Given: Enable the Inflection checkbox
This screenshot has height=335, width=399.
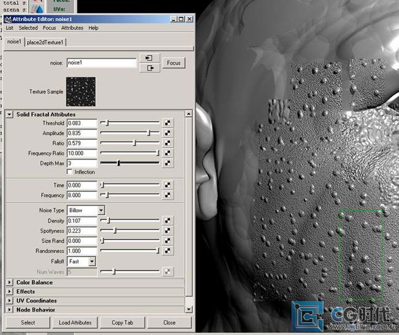Looking at the screenshot, I should coord(70,172).
